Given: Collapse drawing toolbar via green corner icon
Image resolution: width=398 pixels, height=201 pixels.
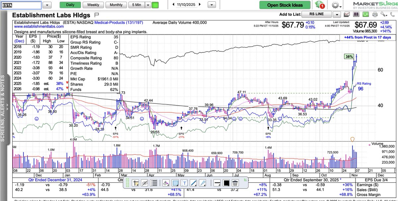Looking at the screenshot, I should (245, 180).
